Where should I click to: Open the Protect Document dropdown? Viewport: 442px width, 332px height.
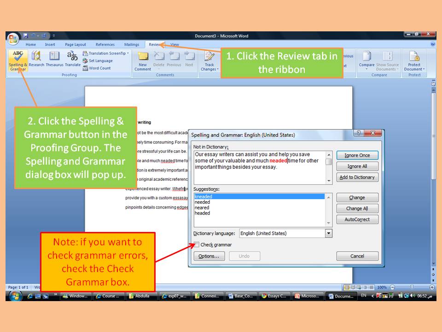click(414, 61)
